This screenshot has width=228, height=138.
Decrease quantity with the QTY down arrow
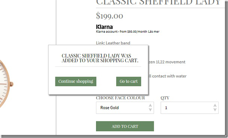pos(215,110)
